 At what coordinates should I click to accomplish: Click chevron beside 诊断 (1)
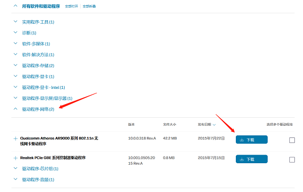pyautogui.click(x=16, y=32)
